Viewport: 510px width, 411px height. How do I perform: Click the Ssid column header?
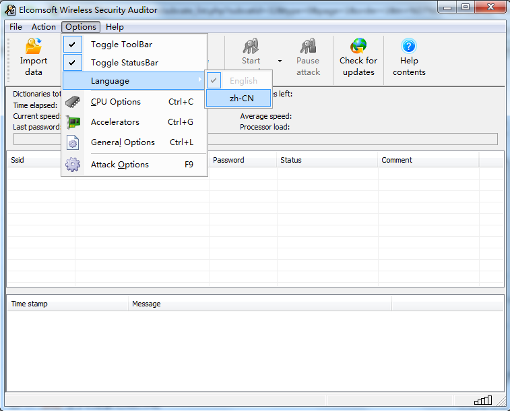pyautogui.click(x=41, y=160)
